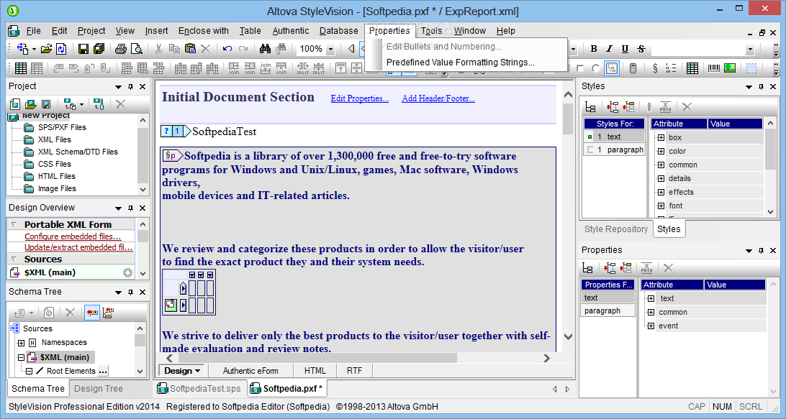Toggle the second column checkbox in the design table
The width and height of the screenshot is (786, 419).
[x=201, y=275]
